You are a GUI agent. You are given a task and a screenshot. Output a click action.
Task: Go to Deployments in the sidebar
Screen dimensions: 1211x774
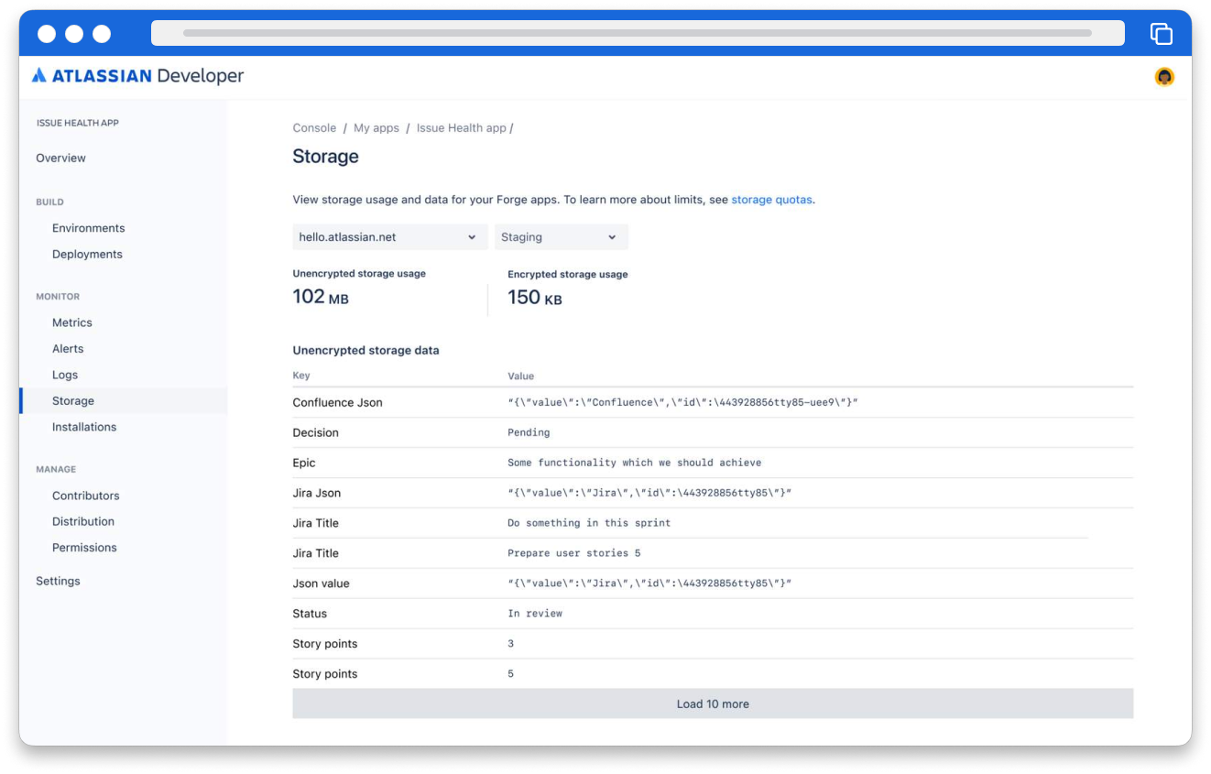[x=87, y=255]
